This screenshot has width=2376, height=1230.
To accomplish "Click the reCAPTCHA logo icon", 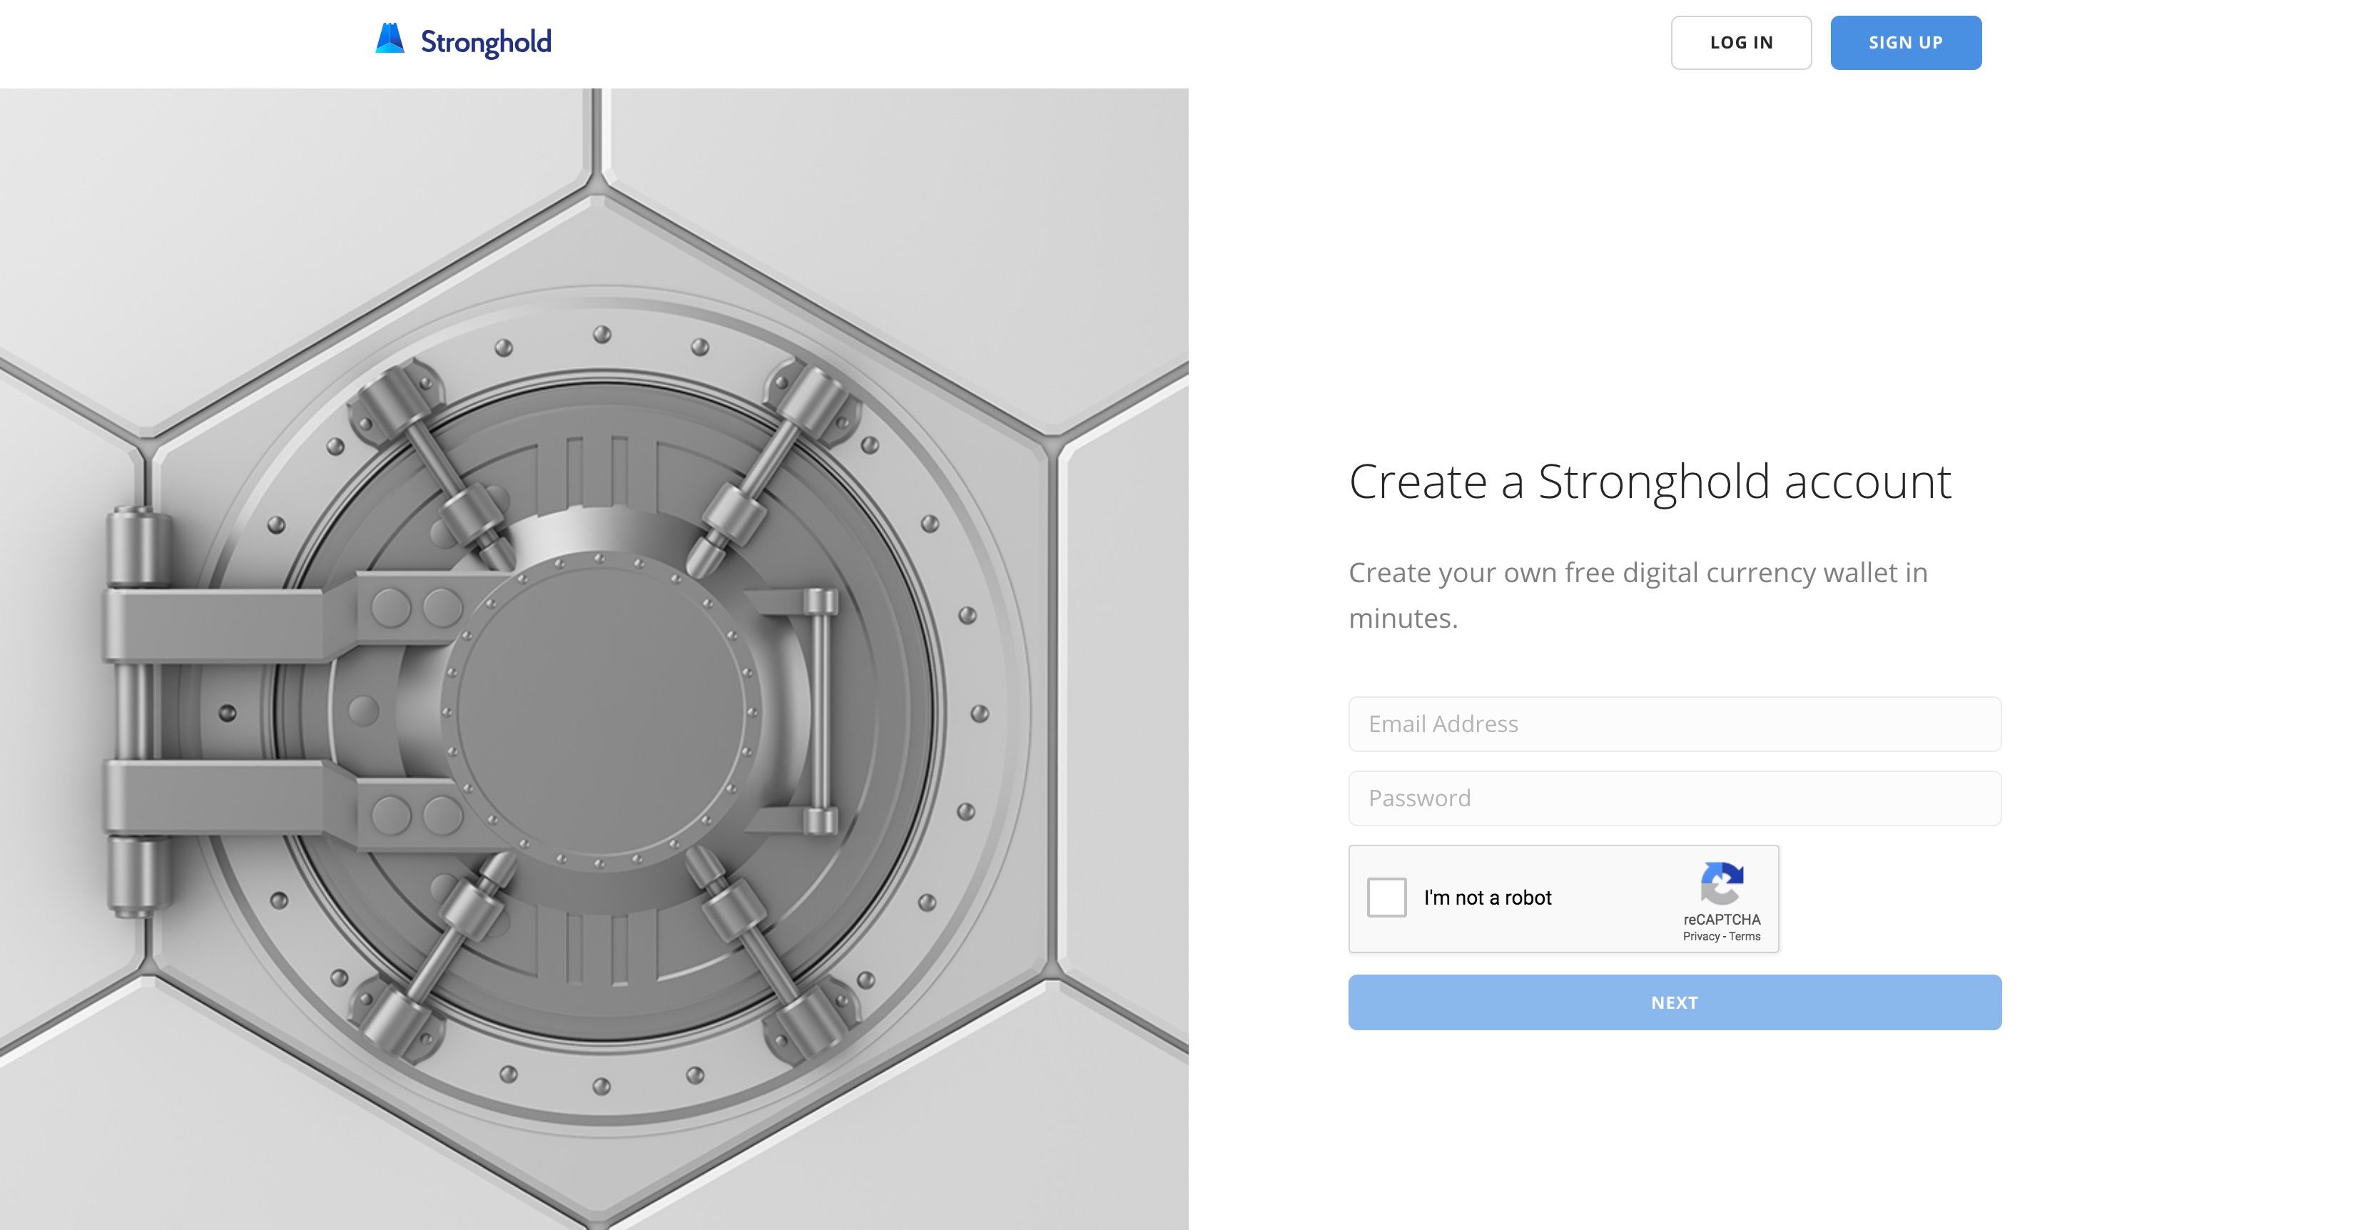I will [1722, 884].
